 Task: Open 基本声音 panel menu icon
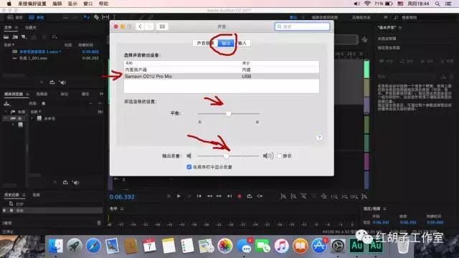coord(400,27)
